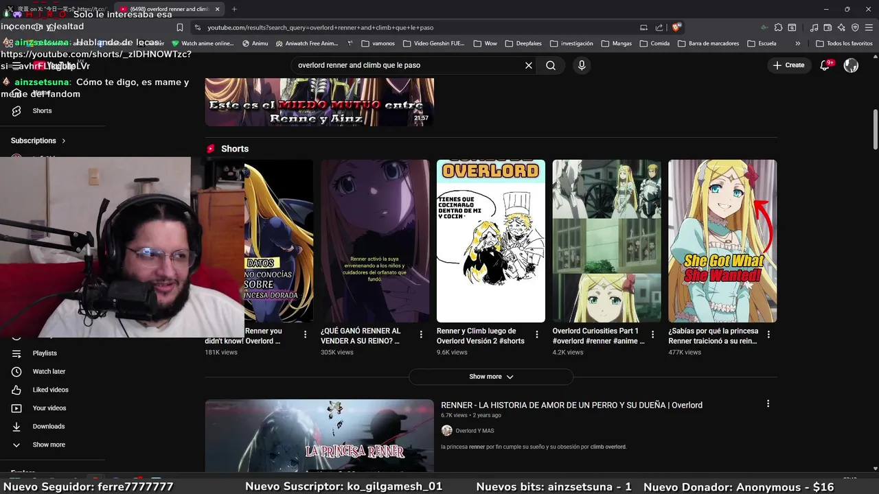Open '¿QUÉ GANÓ RENNER AL VENDER' short title

(361, 336)
